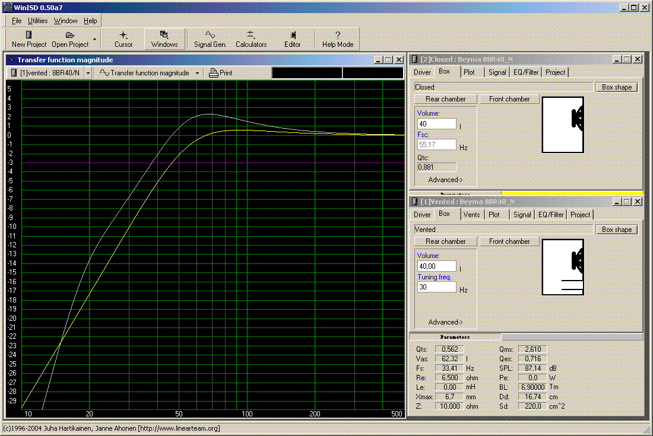Expand Advanced options in Vented project window
653x436 pixels.
pyautogui.click(x=445, y=322)
